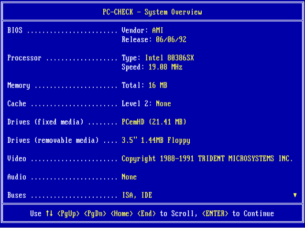
Task: Select the Processor row label
Action: [24, 58]
